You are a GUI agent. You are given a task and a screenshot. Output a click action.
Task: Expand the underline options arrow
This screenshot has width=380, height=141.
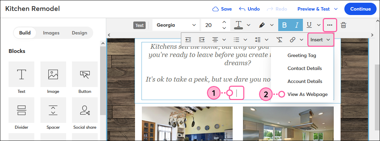pos(319,25)
